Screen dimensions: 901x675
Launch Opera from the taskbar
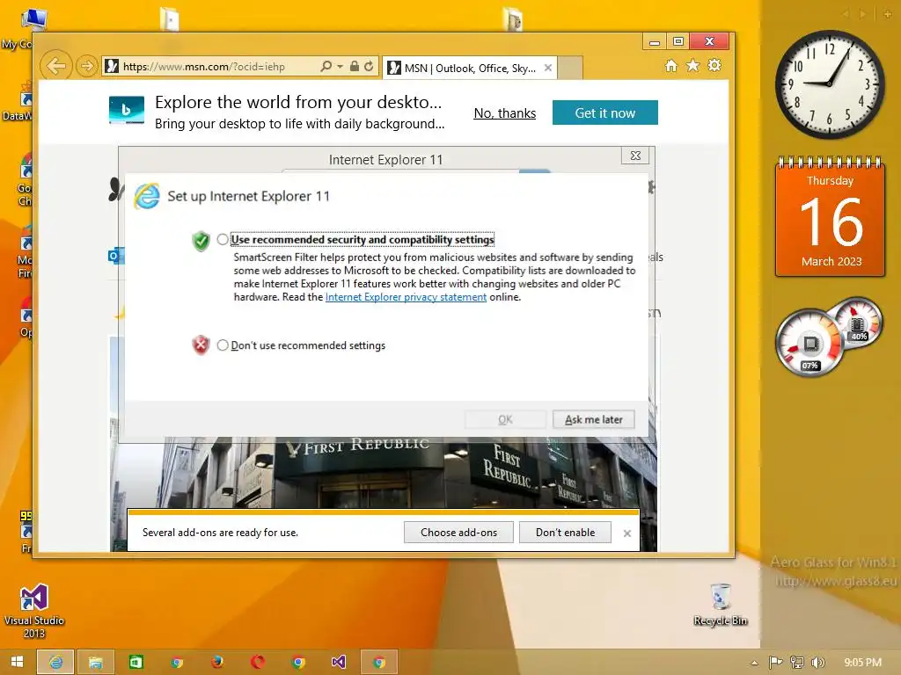(x=258, y=662)
